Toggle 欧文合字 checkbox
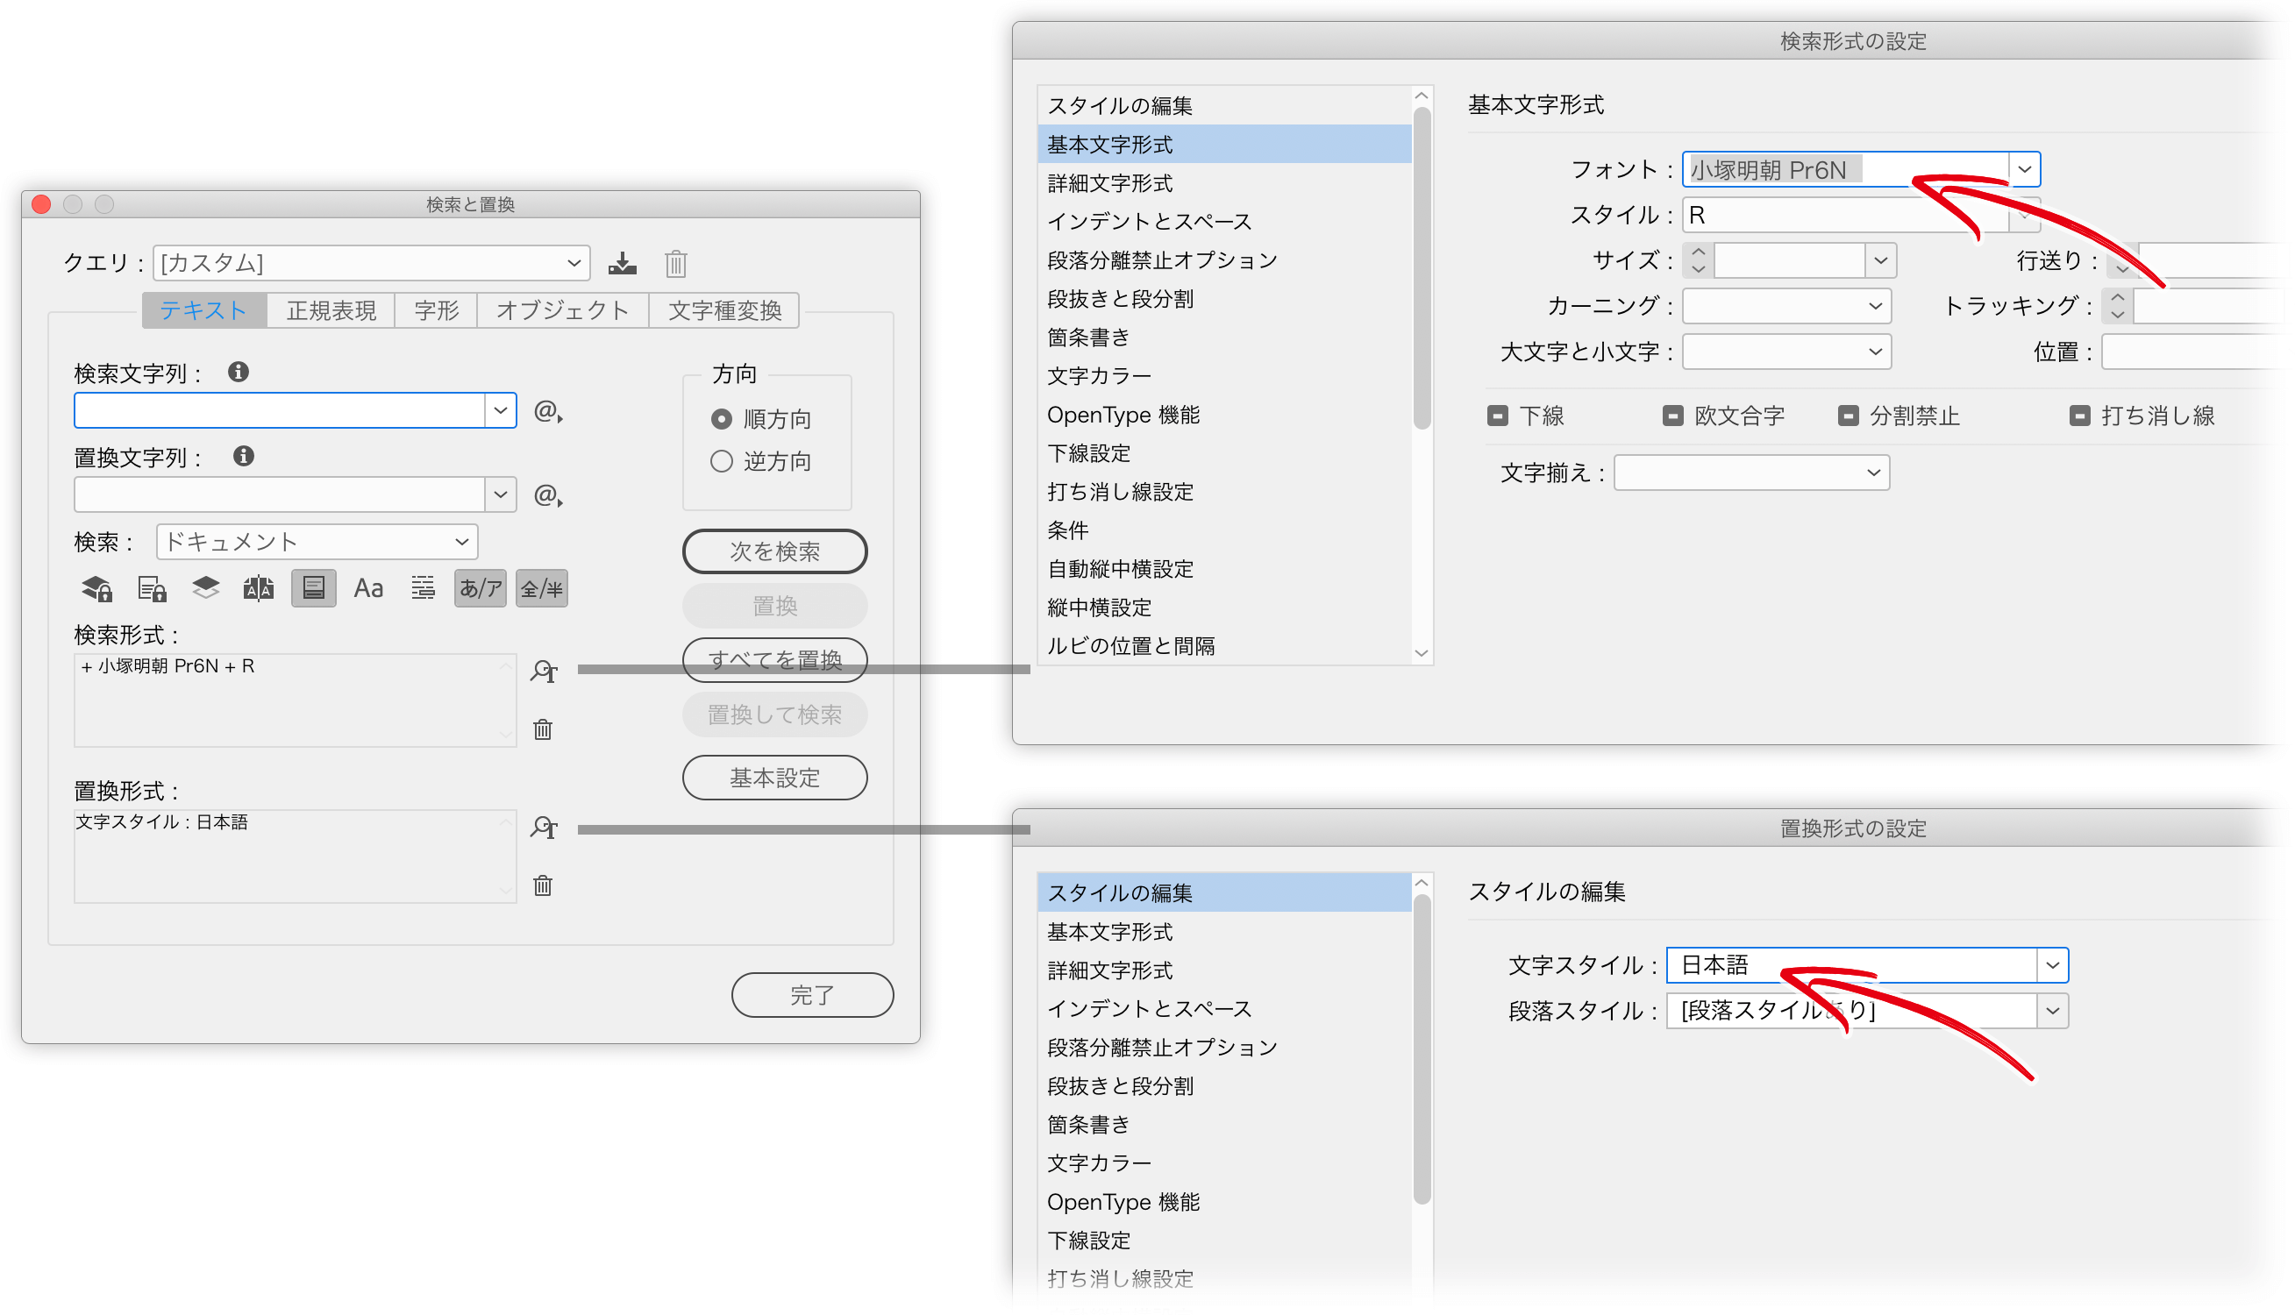This screenshot has height=1315, width=2295. coord(1672,416)
